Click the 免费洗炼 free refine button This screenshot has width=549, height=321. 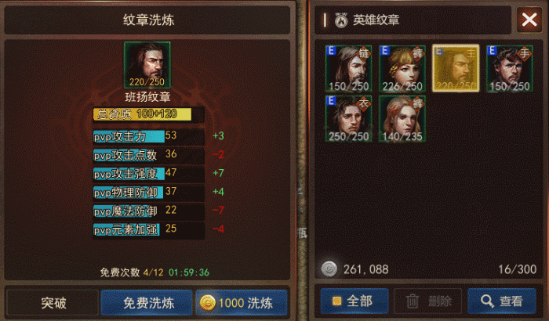(147, 302)
